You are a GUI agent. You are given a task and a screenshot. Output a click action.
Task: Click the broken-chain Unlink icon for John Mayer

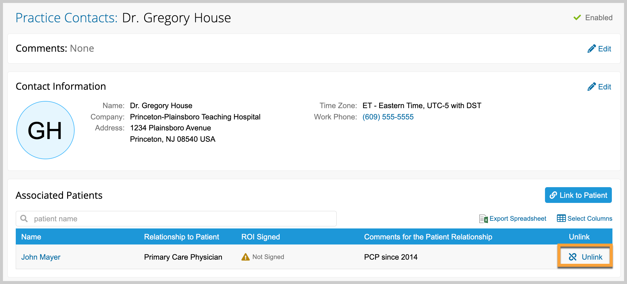[x=573, y=257]
